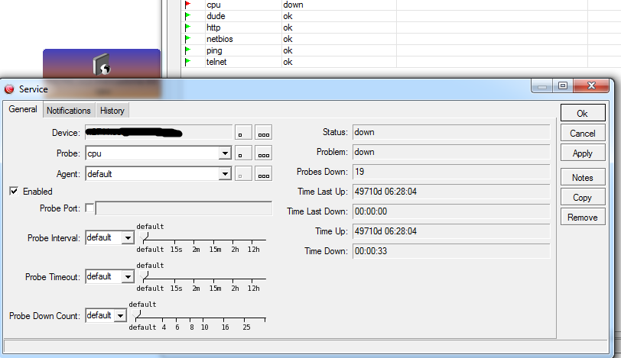The height and width of the screenshot is (358, 621).
Task: Click the Time Last Up value
Action: [x=451, y=192]
